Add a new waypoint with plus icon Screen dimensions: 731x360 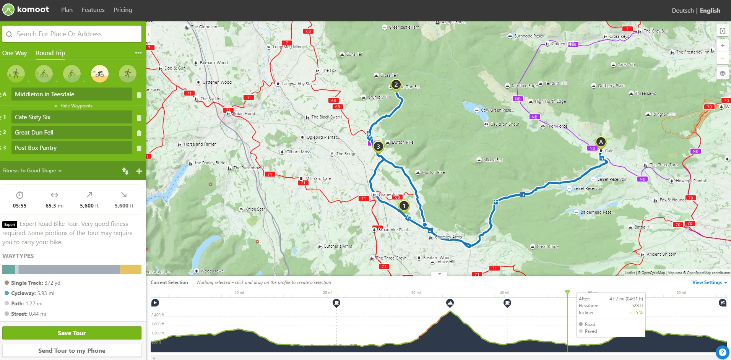[139, 171]
